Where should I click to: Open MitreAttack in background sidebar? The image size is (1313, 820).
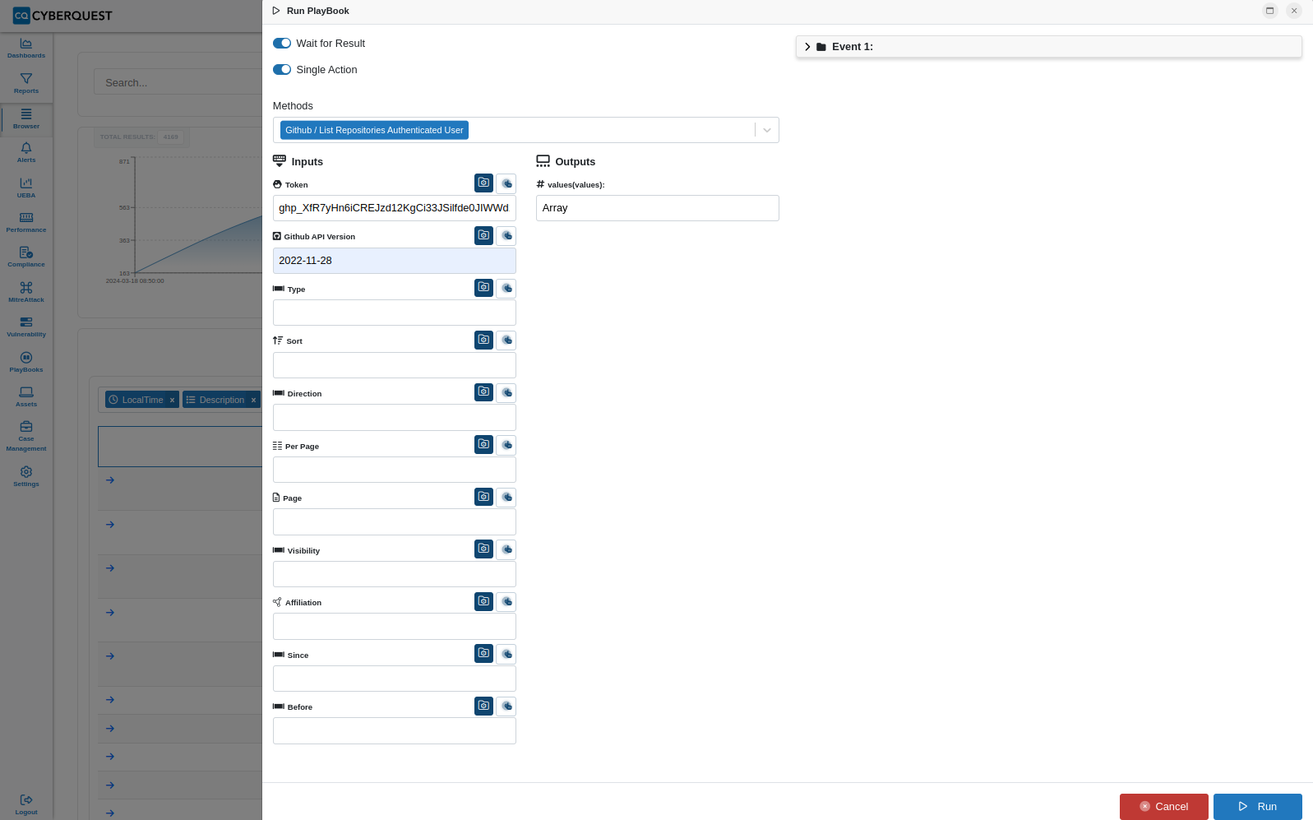(x=26, y=292)
